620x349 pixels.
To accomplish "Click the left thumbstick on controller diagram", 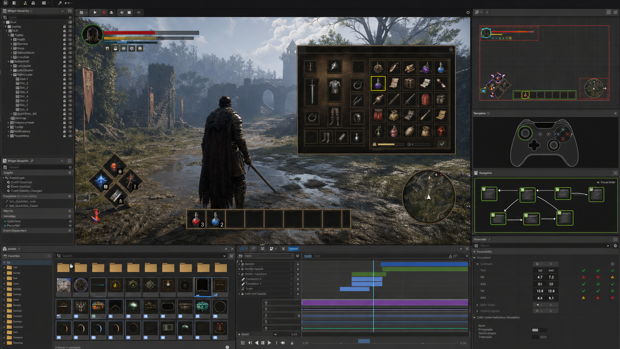I will (525, 133).
